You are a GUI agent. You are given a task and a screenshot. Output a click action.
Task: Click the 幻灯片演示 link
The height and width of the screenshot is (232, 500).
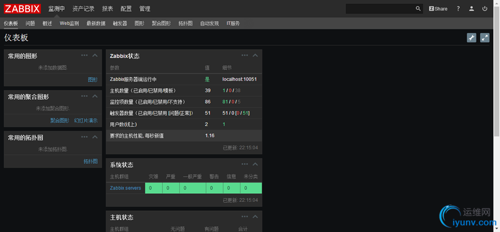click(86, 120)
